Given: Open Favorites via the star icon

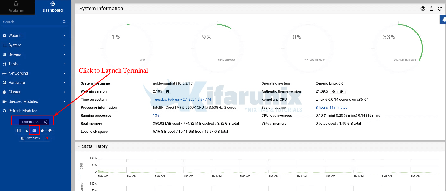Looking at the screenshot, I should (42, 130).
